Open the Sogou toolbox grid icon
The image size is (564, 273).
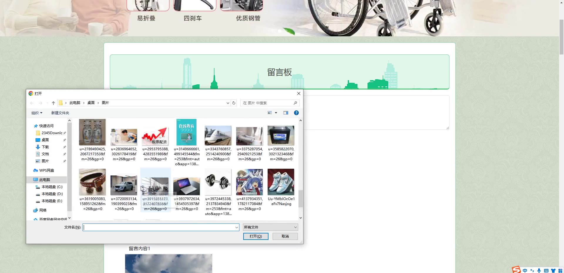(560, 271)
